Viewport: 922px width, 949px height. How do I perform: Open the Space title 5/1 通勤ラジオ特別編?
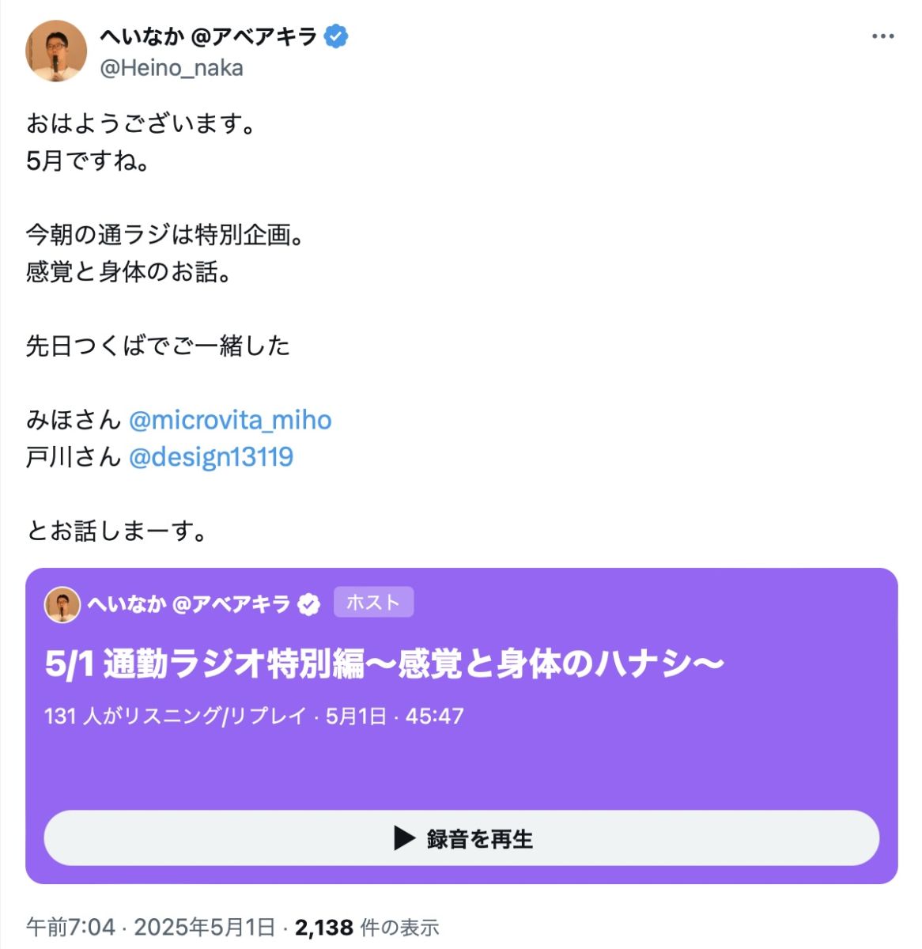coord(384,664)
